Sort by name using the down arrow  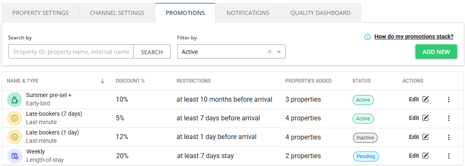coord(102,81)
